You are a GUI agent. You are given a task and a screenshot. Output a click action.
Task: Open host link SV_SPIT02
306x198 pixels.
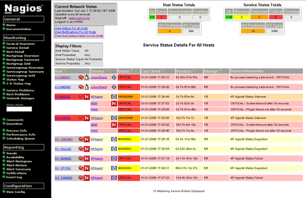click(x=63, y=168)
